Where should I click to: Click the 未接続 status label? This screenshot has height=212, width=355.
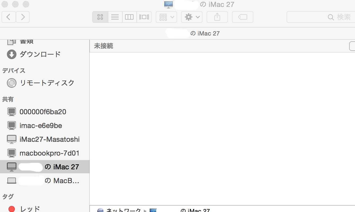click(x=104, y=46)
